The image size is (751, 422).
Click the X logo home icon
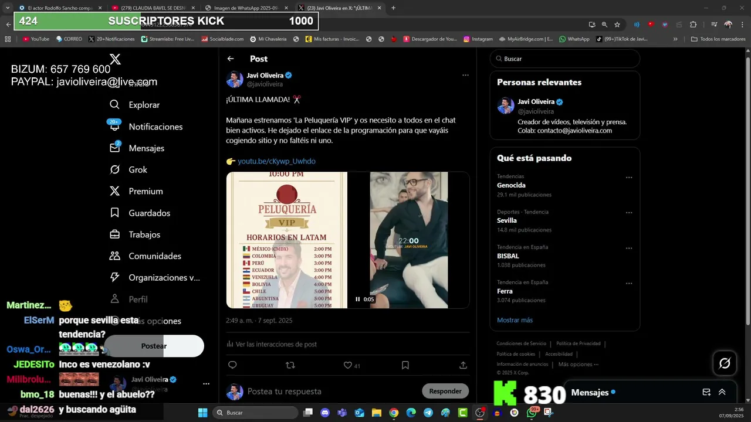(115, 59)
